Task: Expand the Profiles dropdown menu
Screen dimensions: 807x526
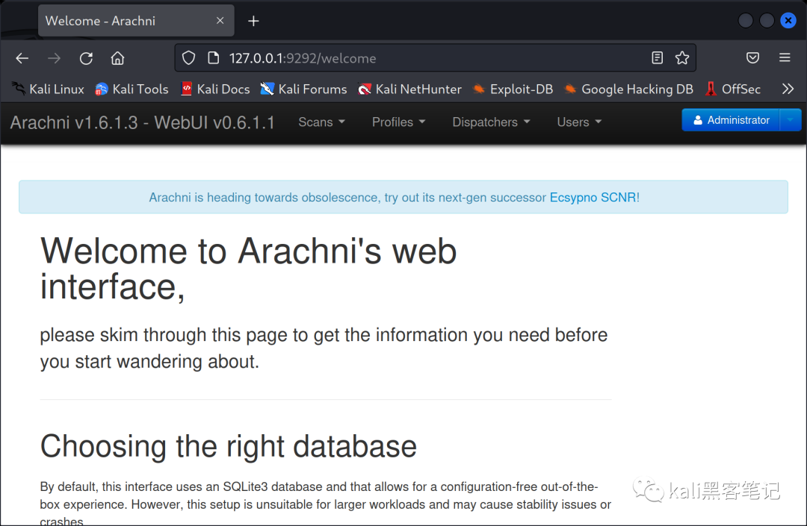Action: pyautogui.click(x=398, y=122)
